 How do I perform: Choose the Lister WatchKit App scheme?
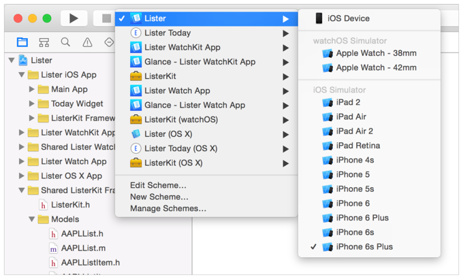206,48
